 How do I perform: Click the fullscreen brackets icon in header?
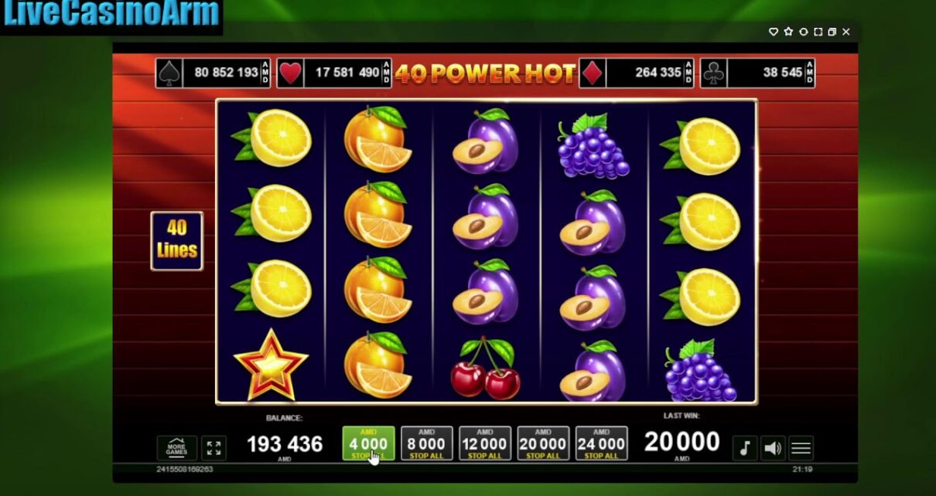coord(818,32)
